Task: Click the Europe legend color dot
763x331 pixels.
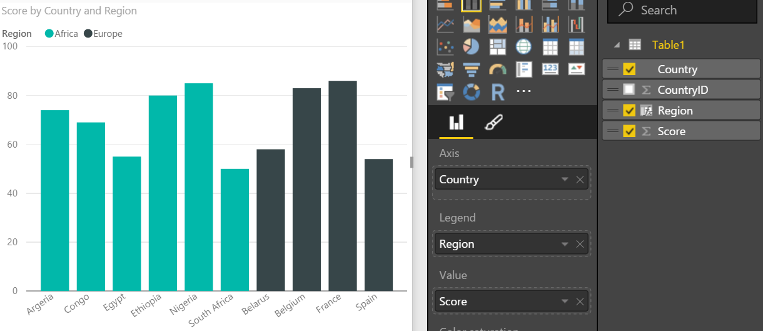Action: coord(88,34)
